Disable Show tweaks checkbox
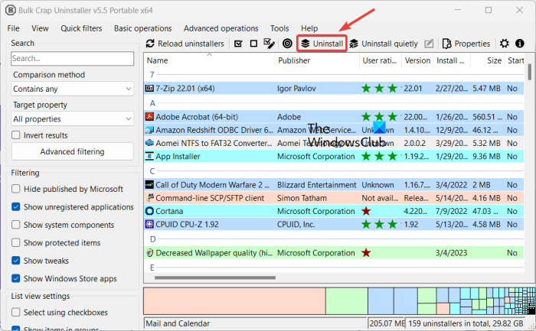Viewport: 536px width, 331px height. [16, 261]
